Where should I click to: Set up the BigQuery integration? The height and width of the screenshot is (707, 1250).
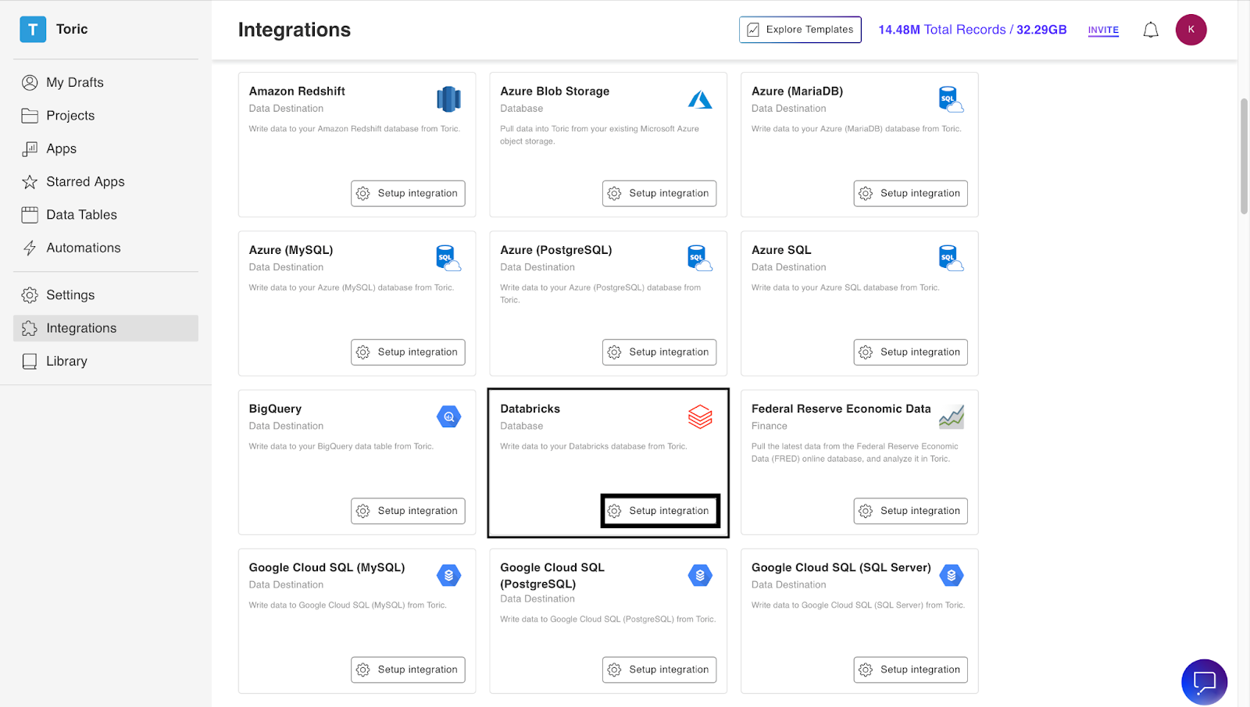point(408,511)
